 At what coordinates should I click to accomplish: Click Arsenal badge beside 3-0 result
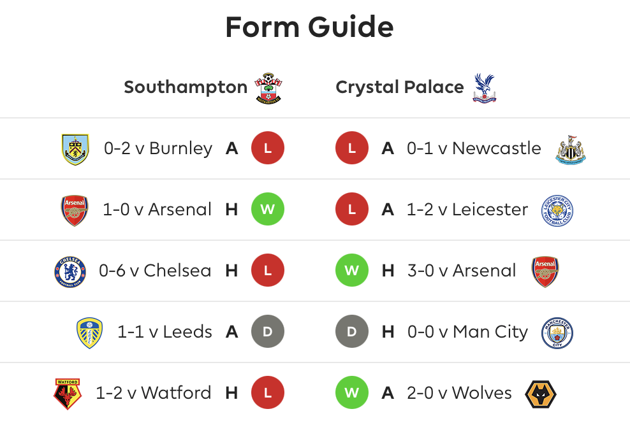coord(545,271)
